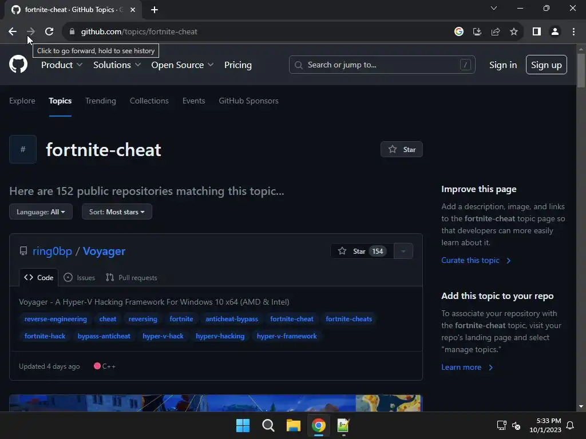The height and width of the screenshot is (439, 586).
Task: Open Voyager Issues tab
Action: click(79, 278)
